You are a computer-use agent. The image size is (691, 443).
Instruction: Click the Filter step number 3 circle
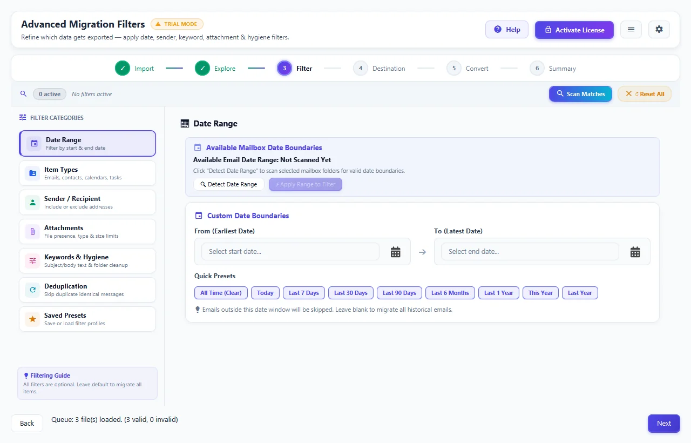click(284, 69)
